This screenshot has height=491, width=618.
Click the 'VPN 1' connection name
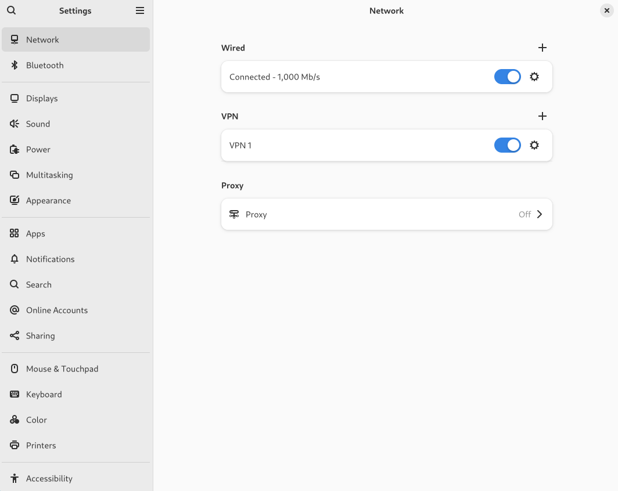tap(240, 145)
